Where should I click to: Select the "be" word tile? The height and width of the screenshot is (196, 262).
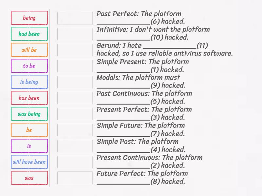coord(29,130)
